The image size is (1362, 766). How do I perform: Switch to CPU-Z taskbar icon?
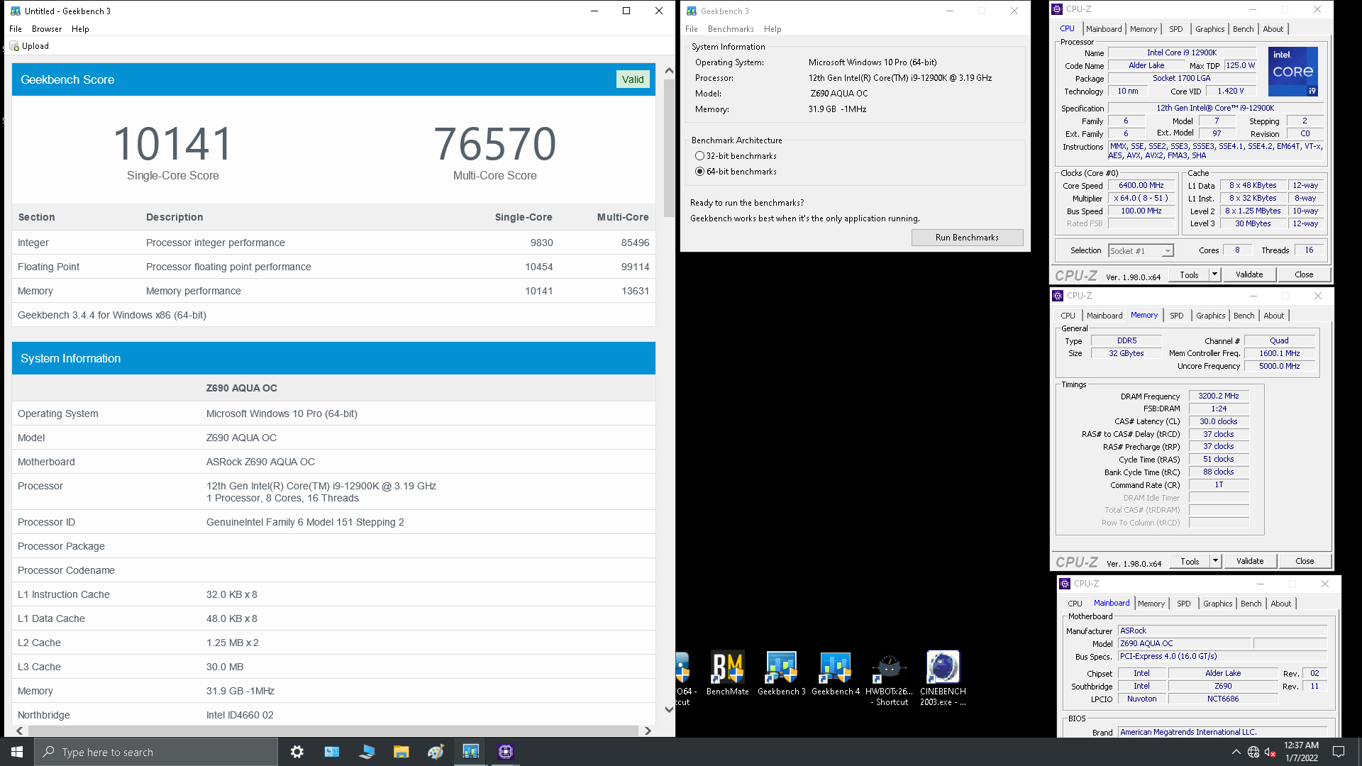click(506, 752)
